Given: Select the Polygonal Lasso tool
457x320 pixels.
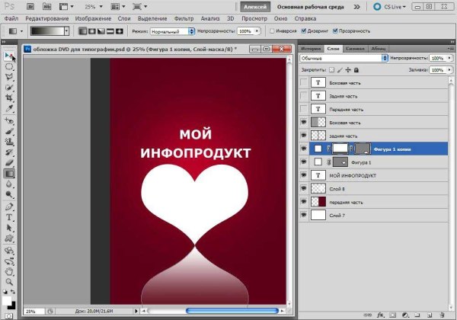Looking at the screenshot, I should [9, 77].
